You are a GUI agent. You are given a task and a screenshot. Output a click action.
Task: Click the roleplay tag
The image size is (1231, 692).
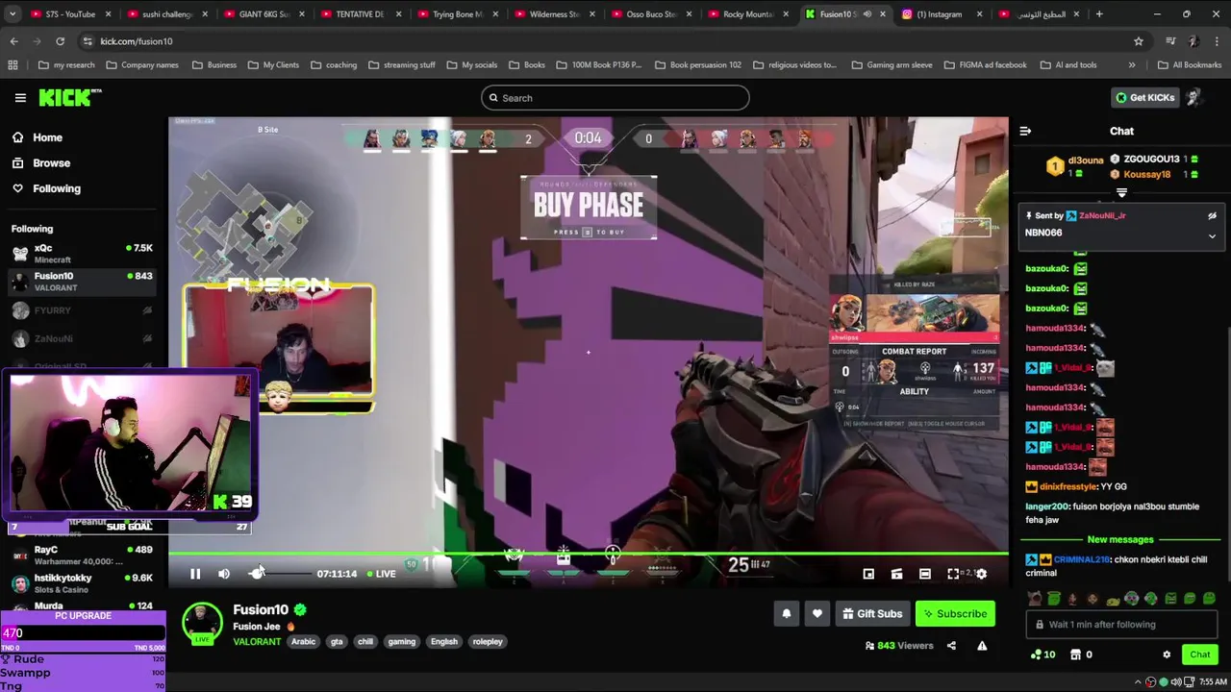(x=488, y=641)
